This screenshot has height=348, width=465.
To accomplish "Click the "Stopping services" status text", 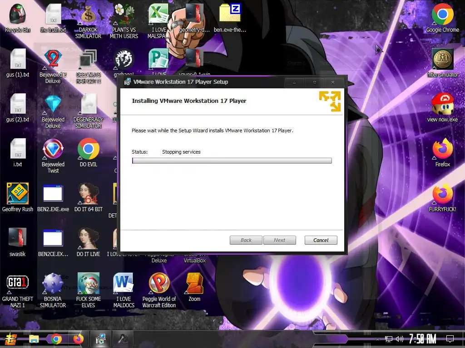I will click(x=181, y=152).
